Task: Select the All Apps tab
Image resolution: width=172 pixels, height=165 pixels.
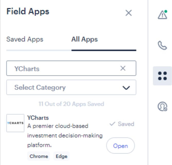Action: pos(84,39)
